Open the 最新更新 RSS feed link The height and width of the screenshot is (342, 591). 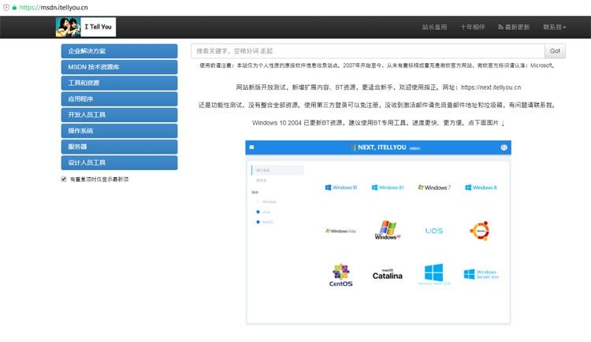[x=513, y=27]
